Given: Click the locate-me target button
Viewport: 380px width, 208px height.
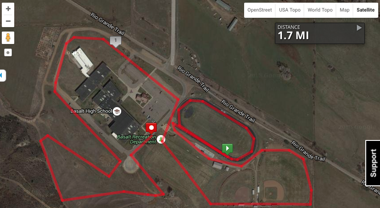Looking at the screenshot, I should point(8,52).
